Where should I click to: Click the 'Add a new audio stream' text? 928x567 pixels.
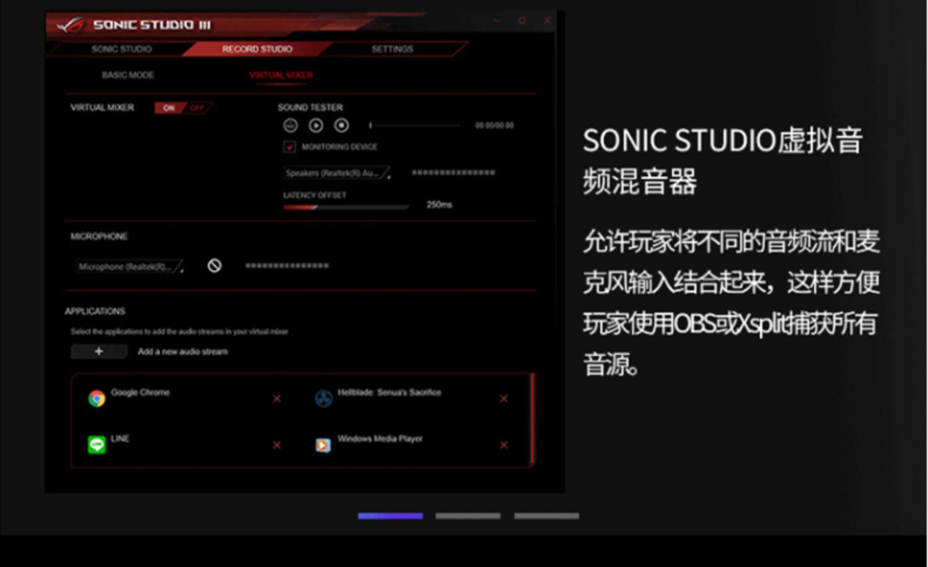pos(183,352)
